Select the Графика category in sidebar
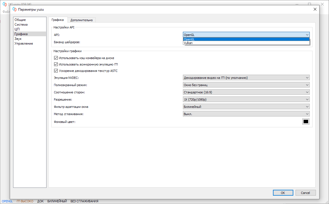Image resolution: width=329 pixels, height=204 pixels. [x=30, y=34]
